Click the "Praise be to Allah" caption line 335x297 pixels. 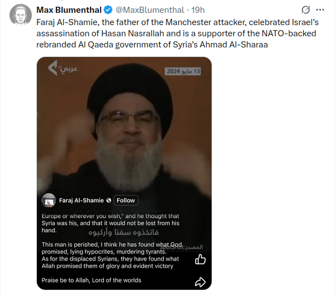[92, 280]
